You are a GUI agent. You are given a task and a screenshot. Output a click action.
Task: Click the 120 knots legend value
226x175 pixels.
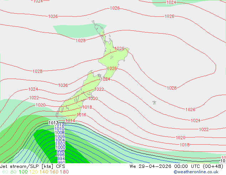[x=34, y=172]
